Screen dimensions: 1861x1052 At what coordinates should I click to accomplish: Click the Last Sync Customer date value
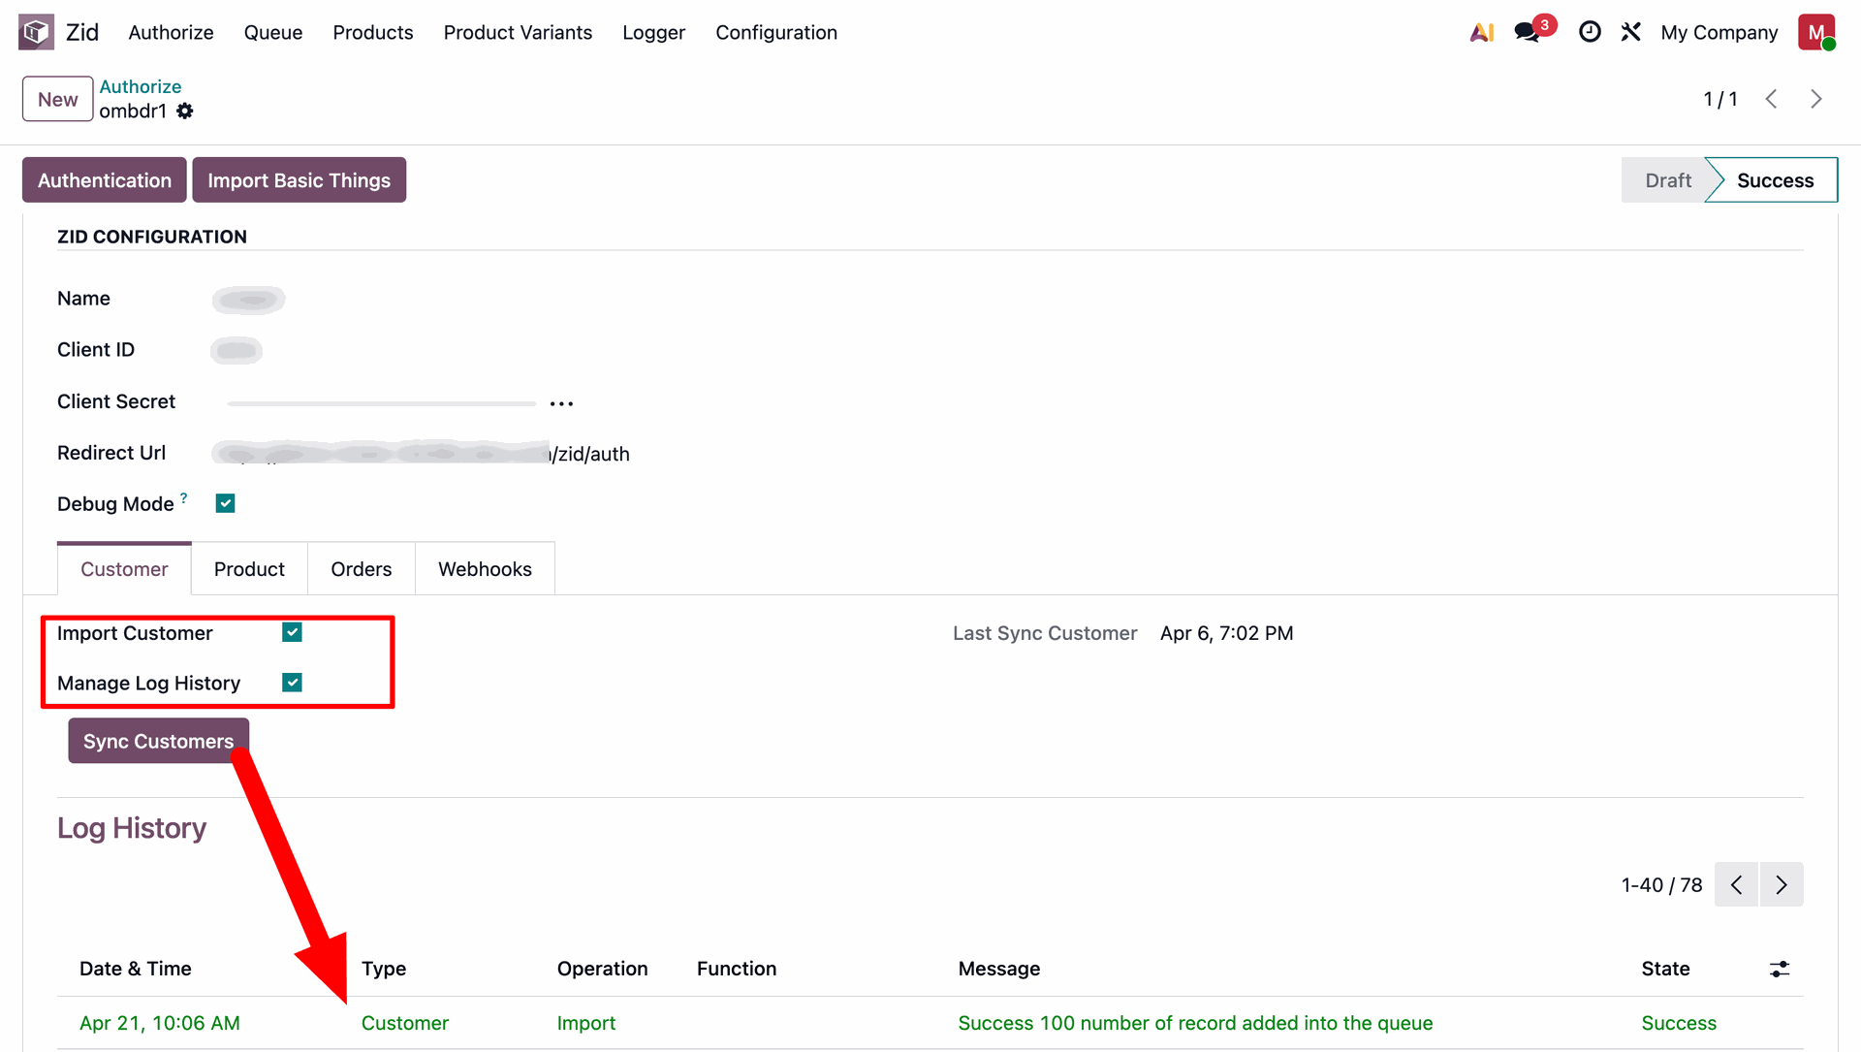coord(1226,633)
